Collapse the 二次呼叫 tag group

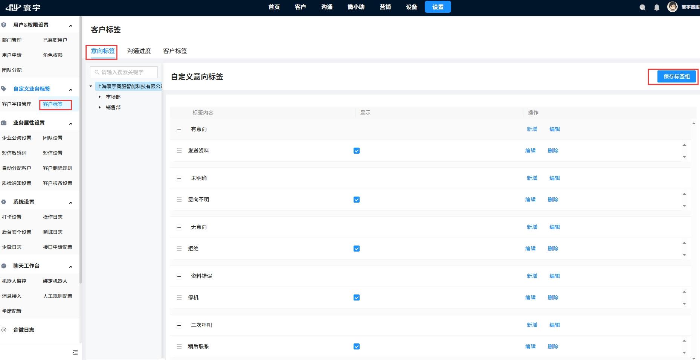[x=179, y=325]
